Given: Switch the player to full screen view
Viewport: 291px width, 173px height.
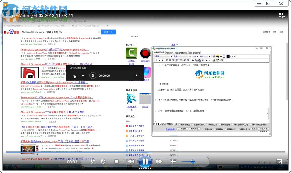Looking at the screenshot, I should pyautogui.click(x=279, y=162).
